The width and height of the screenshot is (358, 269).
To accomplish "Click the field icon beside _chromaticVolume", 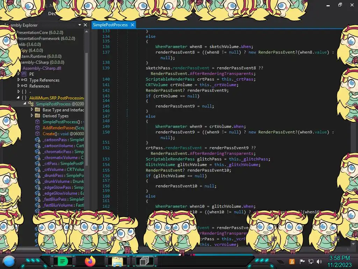I will tap(37, 157).
